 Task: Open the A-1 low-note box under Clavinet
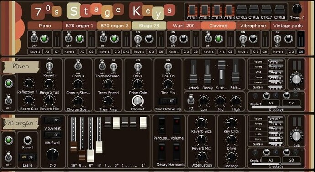point(222,52)
